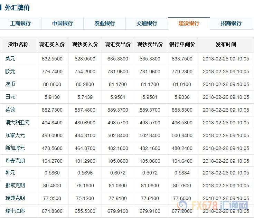Select the 新加坡元 银行中间价 value 480.2400
The height and width of the screenshot is (218, 254).
tap(182, 148)
